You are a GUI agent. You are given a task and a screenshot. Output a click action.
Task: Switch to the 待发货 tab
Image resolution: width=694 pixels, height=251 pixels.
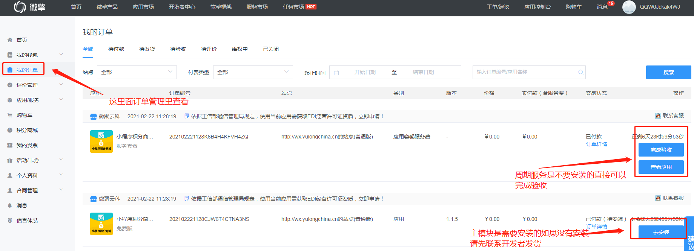click(147, 49)
